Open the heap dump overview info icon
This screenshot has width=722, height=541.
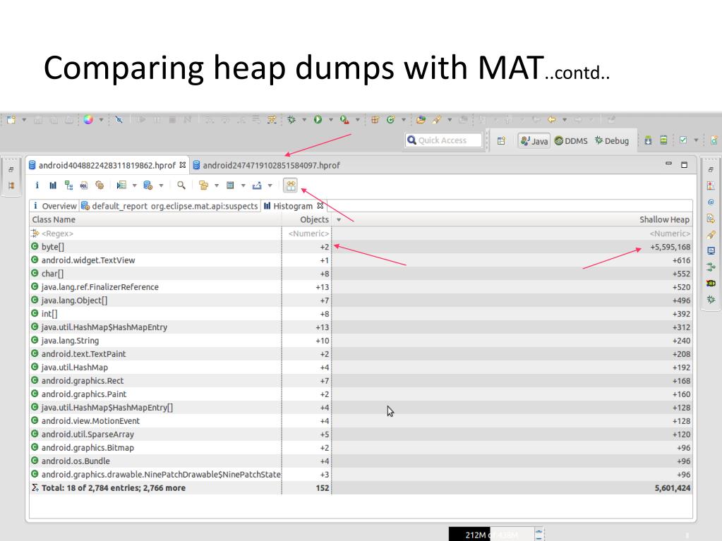coord(37,186)
